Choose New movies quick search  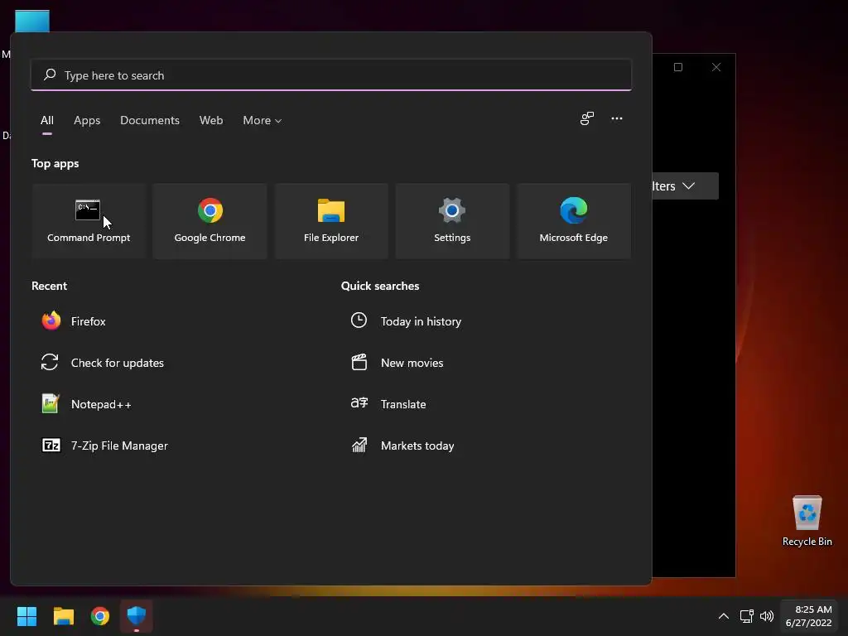coord(397,363)
